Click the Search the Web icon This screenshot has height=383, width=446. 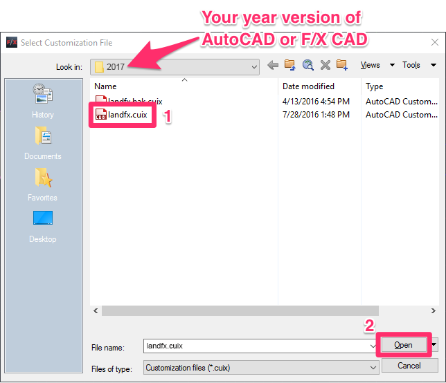tap(307, 65)
